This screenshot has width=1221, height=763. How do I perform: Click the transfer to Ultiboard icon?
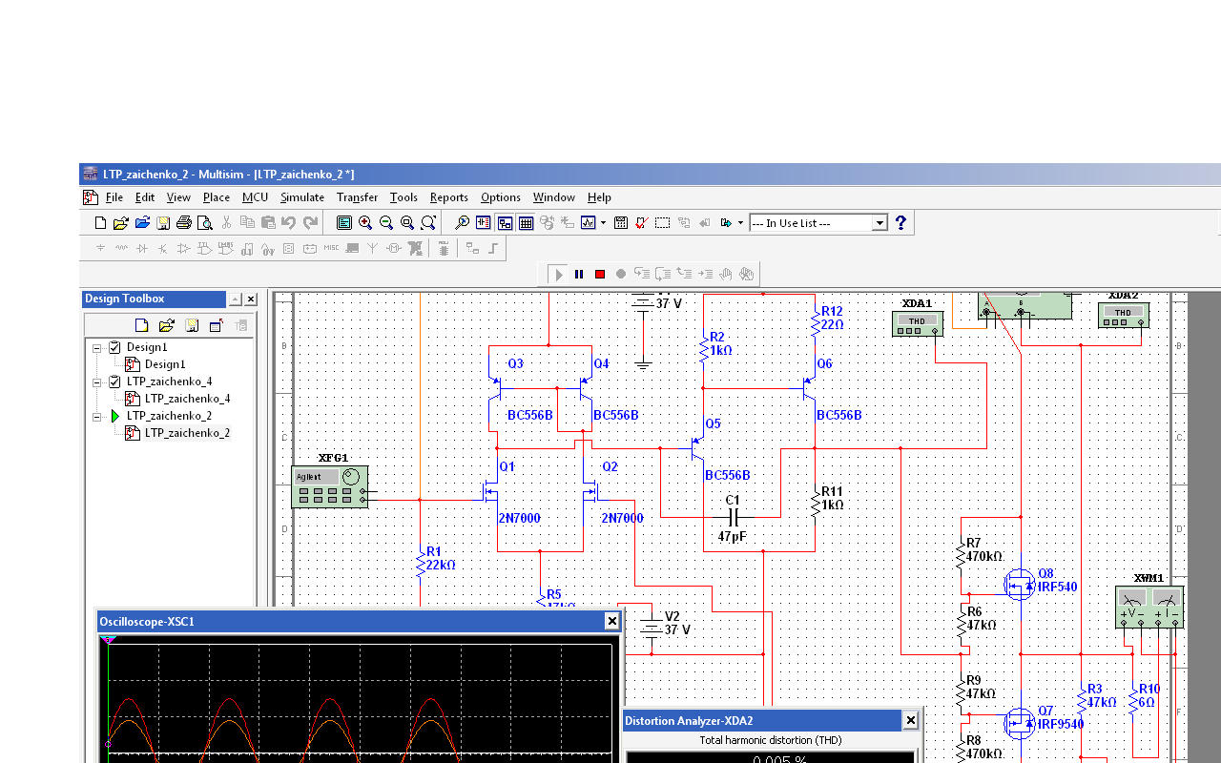(726, 223)
